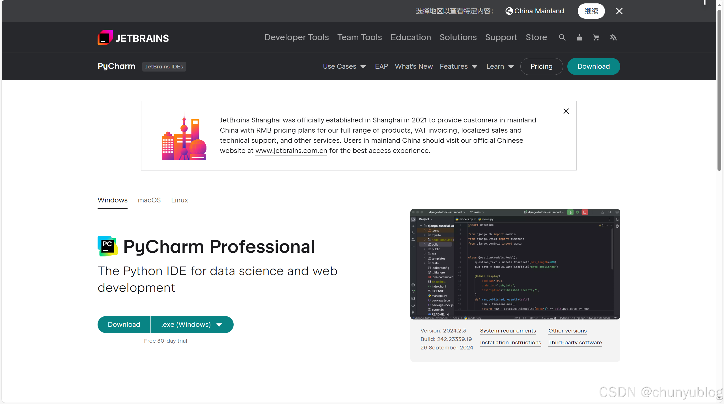Image resolution: width=724 pixels, height=404 pixels.
Task: Open the user account icon
Action: [579, 37]
